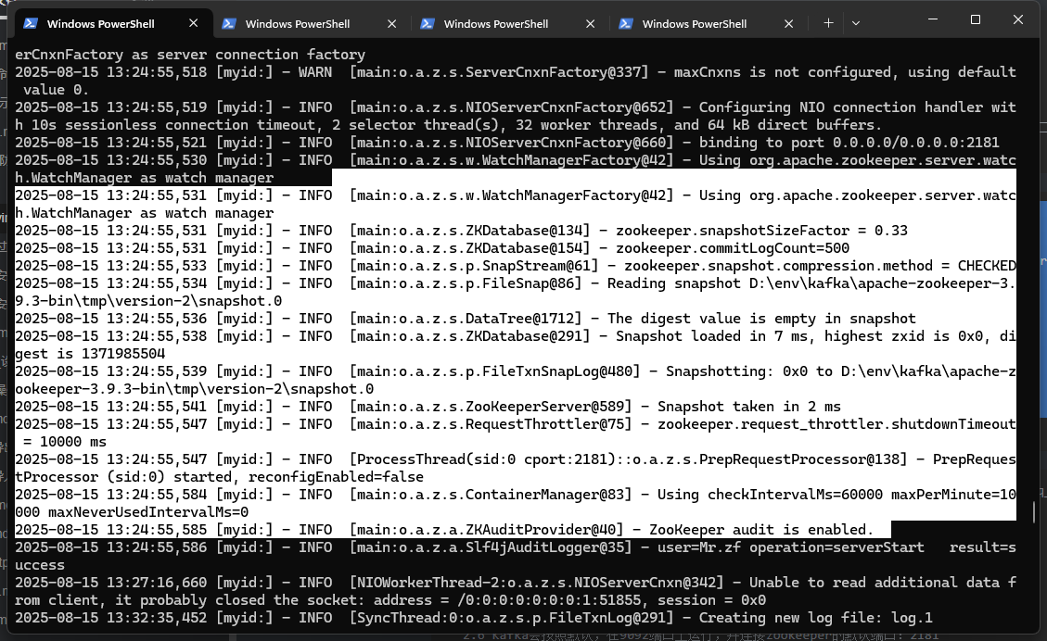The image size is (1047, 641).
Task: Click '[main:o.a.z.s.RequestThrottler@75]' text
Action: [490, 424]
